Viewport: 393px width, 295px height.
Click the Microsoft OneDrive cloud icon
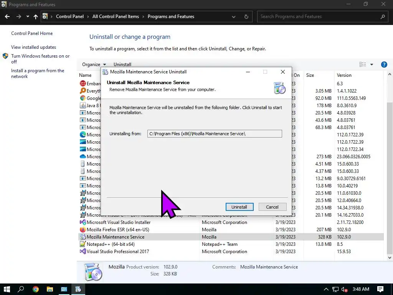tap(83, 157)
